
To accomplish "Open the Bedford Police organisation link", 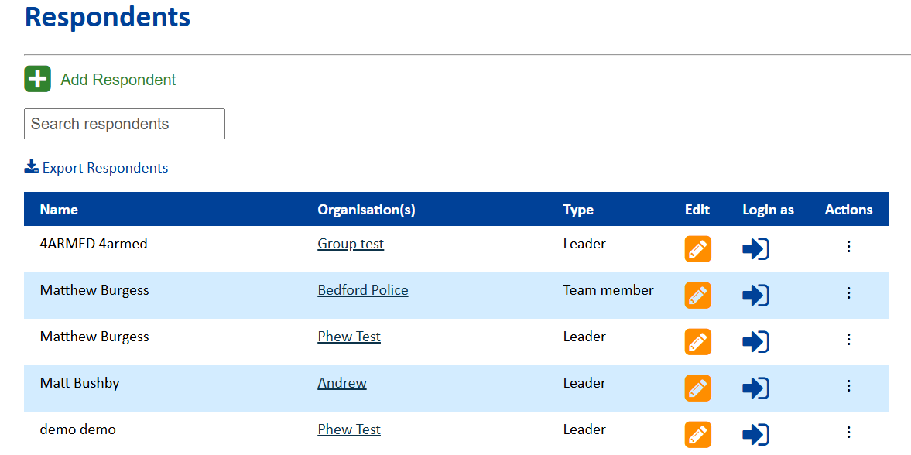I will click(363, 290).
